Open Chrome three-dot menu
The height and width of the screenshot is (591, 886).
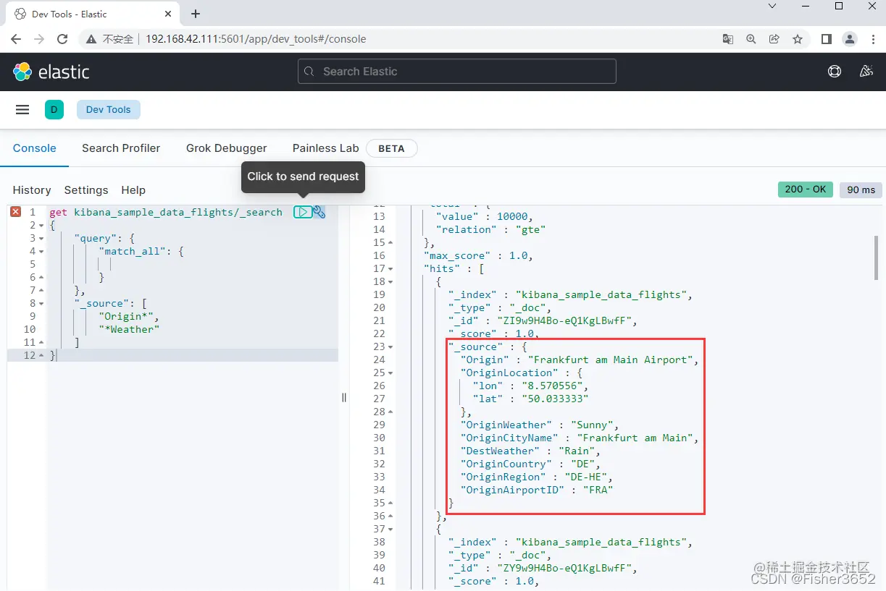point(872,39)
